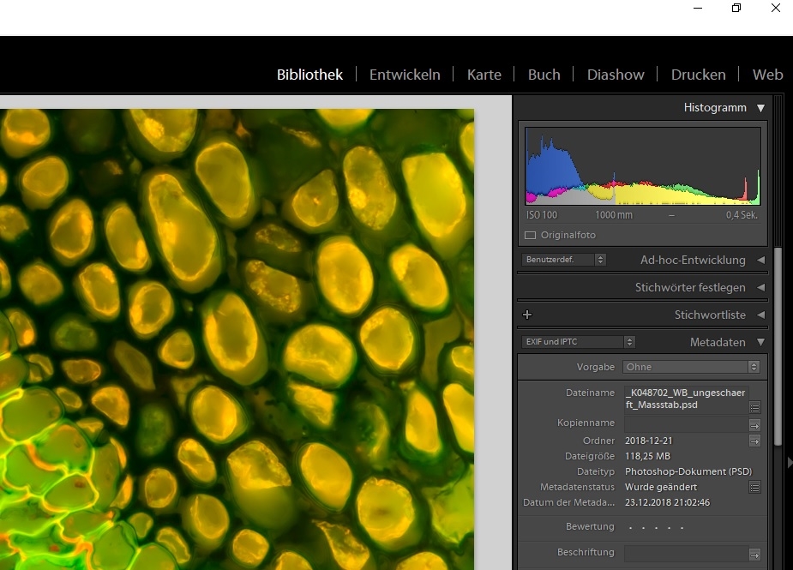Click the batch rename icon next to Dateiname
Viewport: 793px width, 570px height.
(754, 407)
